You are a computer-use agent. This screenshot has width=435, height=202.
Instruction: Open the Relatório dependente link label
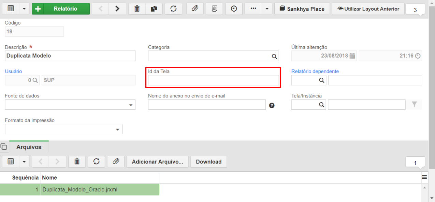315,71
